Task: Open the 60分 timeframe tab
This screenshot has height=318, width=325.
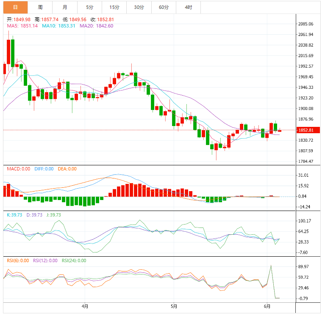Action: pyautogui.click(x=164, y=8)
